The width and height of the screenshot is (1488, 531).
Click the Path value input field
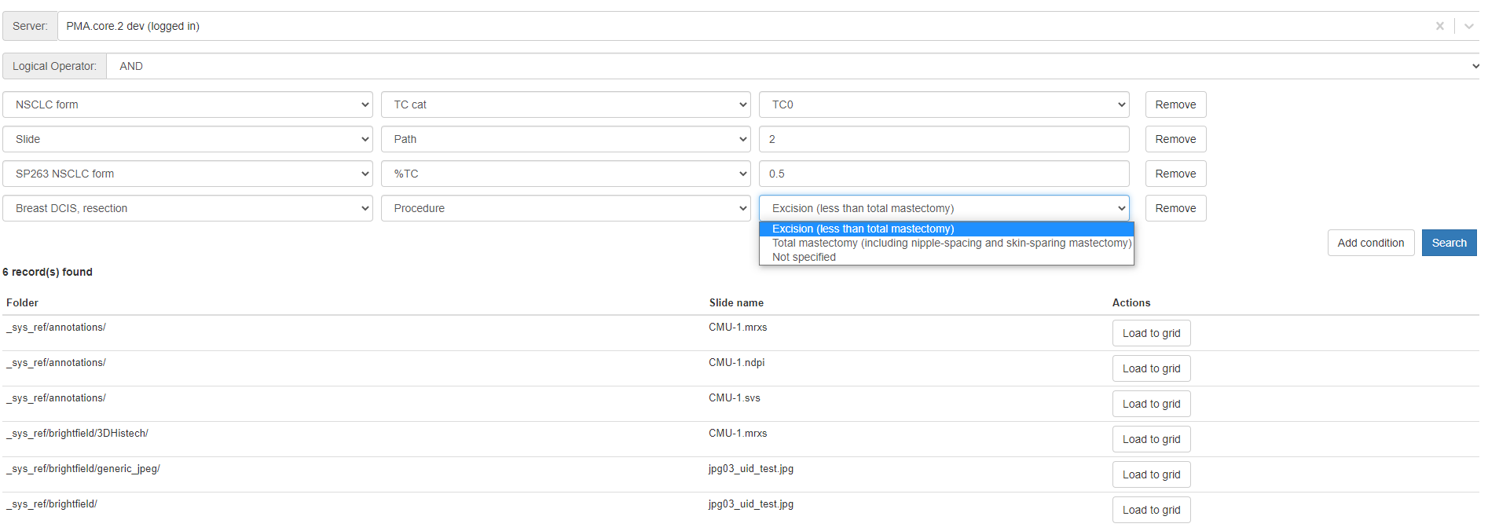[x=944, y=139]
